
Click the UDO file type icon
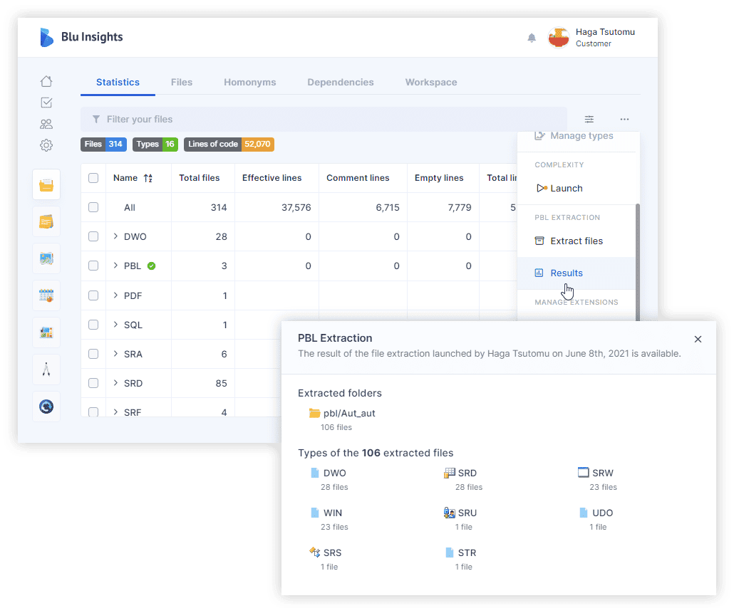583,513
